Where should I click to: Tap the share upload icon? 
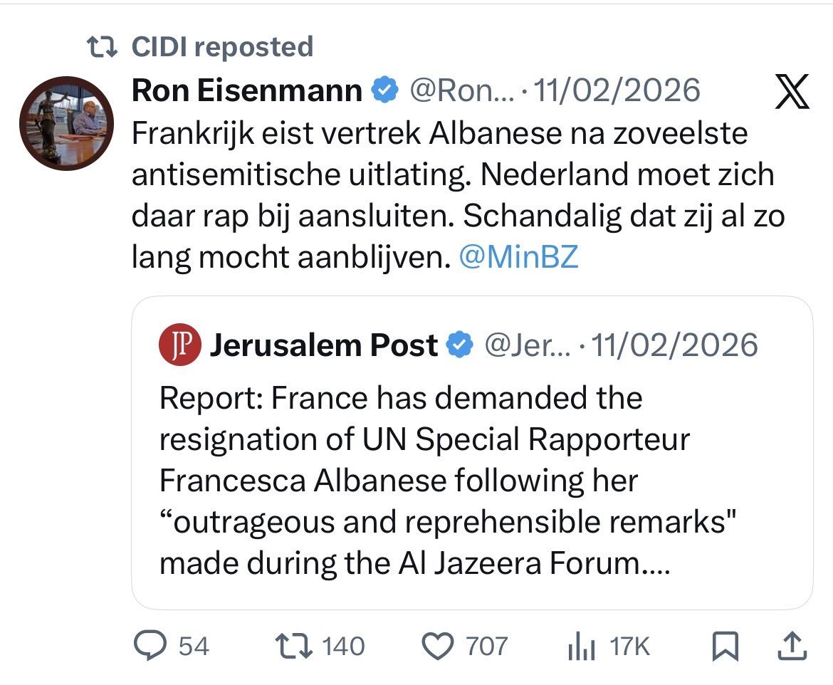(794, 646)
